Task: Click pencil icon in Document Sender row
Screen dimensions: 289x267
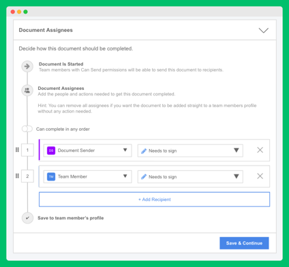Action: [x=144, y=151]
